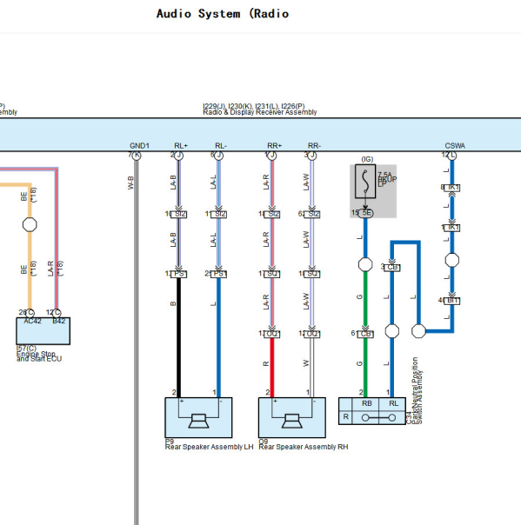The height and width of the screenshot is (525, 521).
Task: Click the RL cell in the switch table
Action: [x=393, y=404]
